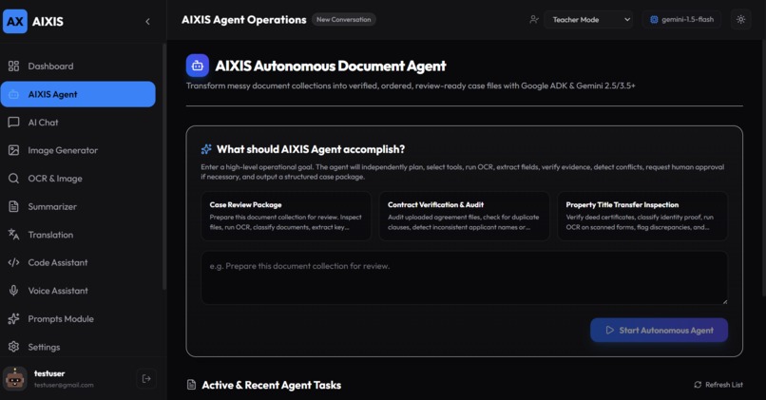Image resolution: width=766 pixels, height=400 pixels.
Task: Collapse the sidebar with the chevron
Action: tap(147, 22)
